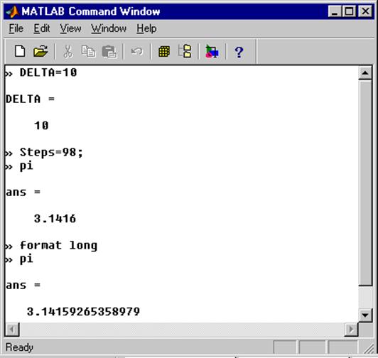
Task: Open the Path Browser icon
Action: coord(185,51)
